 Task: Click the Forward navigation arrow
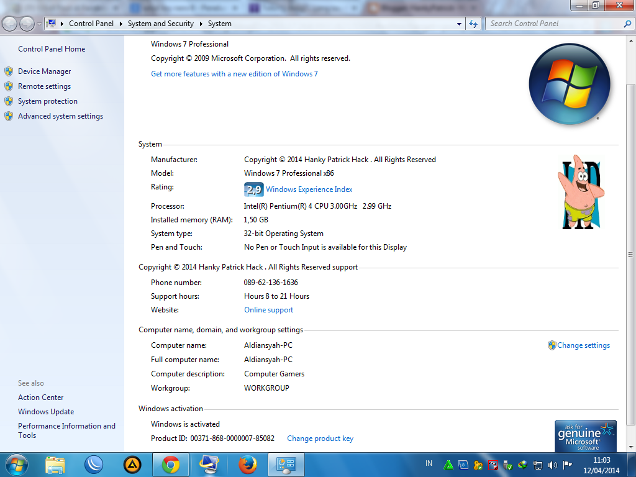[x=27, y=24]
